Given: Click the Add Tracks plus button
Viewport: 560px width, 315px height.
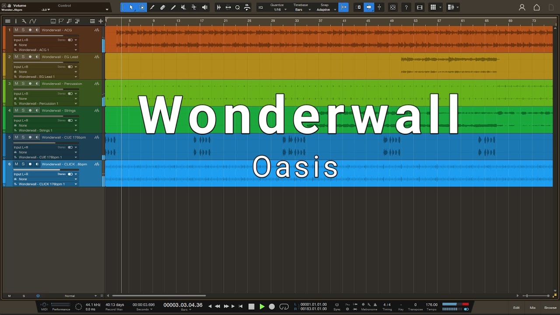Looking at the screenshot, I should pyautogui.click(x=101, y=21).
